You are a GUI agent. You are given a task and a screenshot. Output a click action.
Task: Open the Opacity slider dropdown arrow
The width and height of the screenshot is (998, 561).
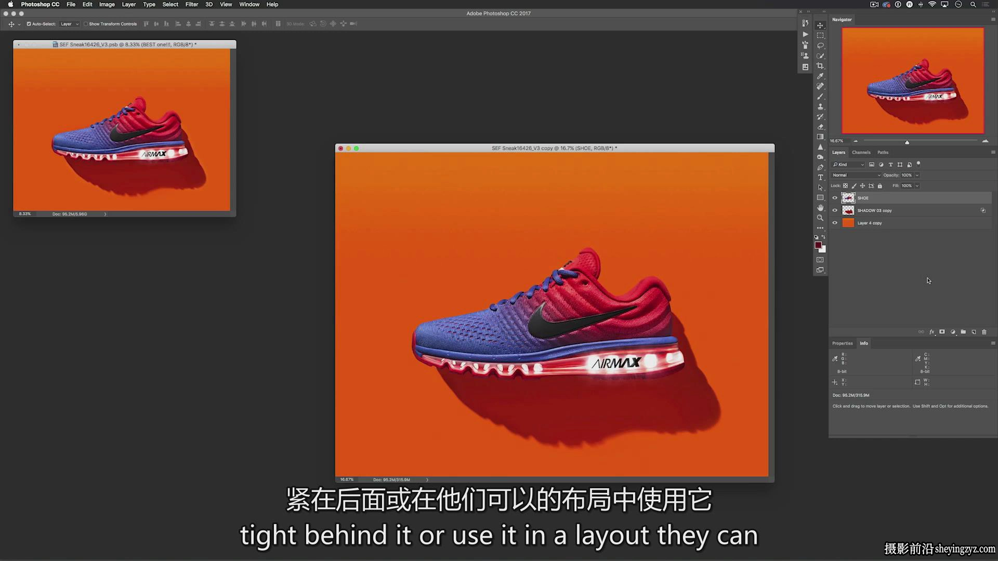click(x=917, y=175)
